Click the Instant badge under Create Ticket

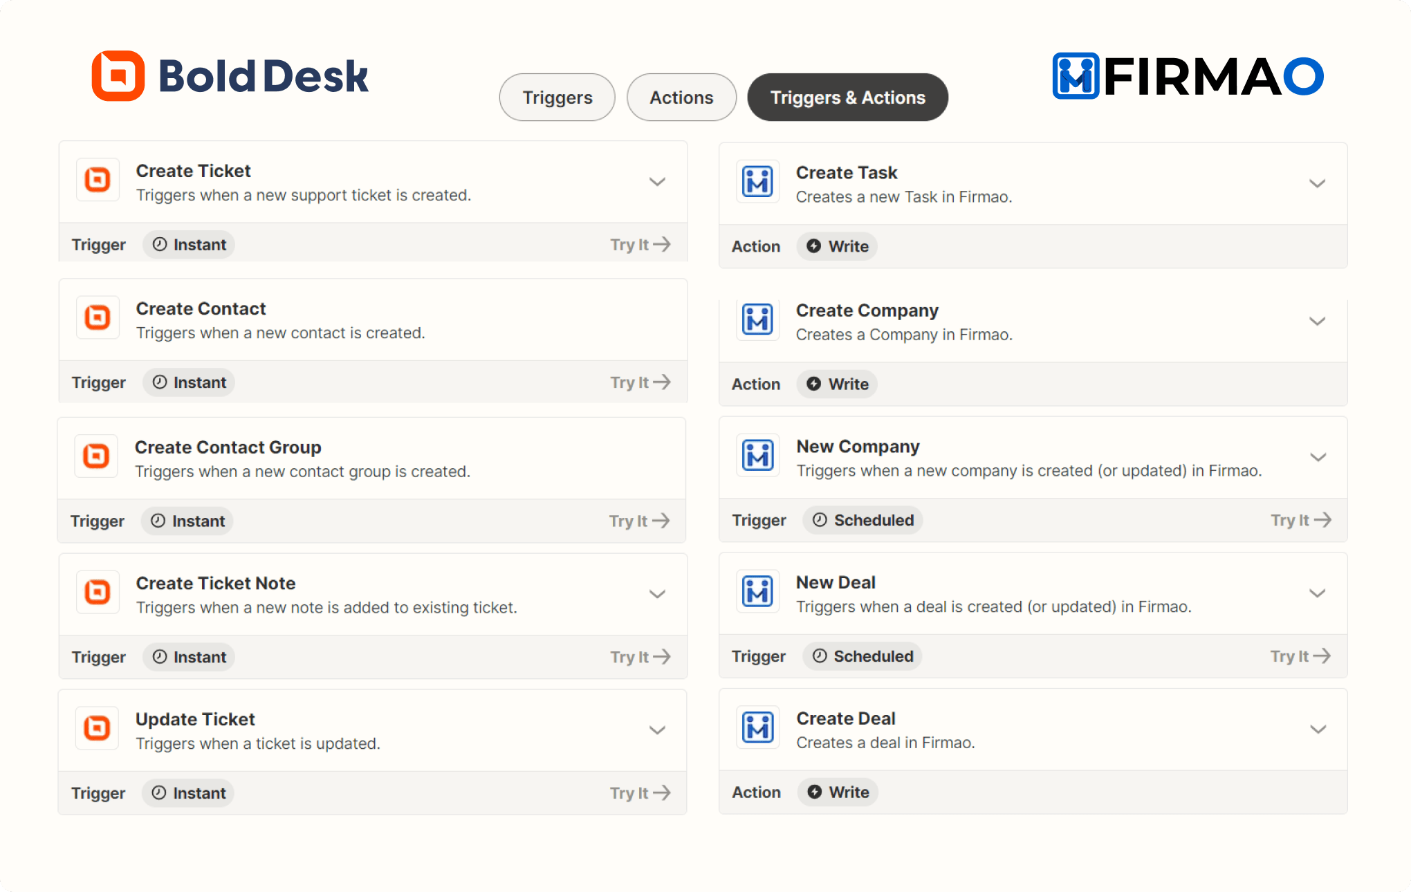click(189, 245)
